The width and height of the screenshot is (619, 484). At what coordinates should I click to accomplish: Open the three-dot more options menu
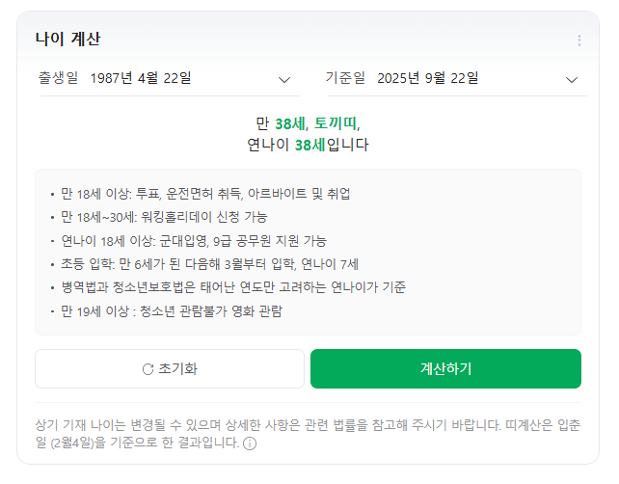click(x=579, y=40)
